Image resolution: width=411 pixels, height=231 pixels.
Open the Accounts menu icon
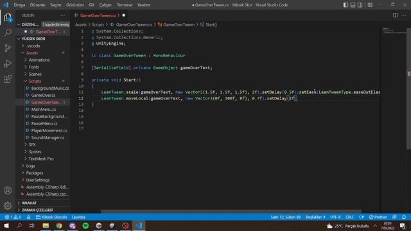pyautogui.click(x=8, y=190)
